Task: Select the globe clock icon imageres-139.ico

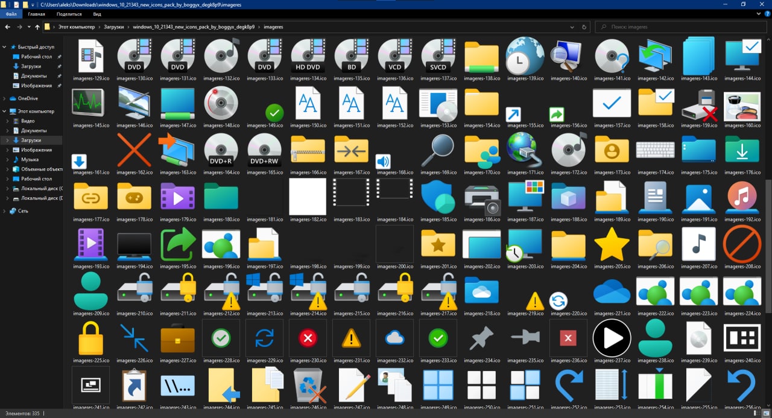Action: (x=525, y=55)
